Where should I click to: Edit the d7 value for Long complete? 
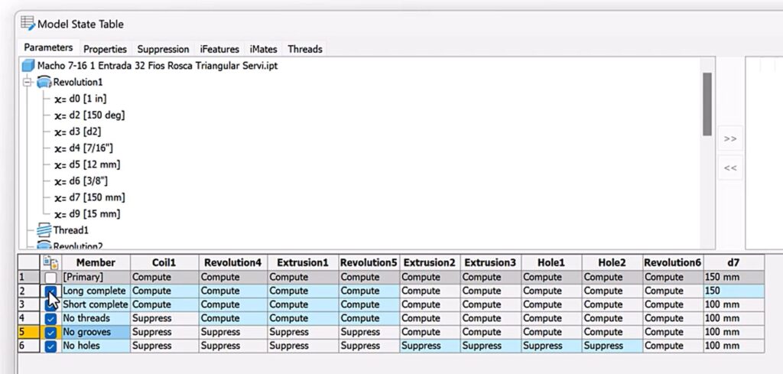click(x=733, y=291)
